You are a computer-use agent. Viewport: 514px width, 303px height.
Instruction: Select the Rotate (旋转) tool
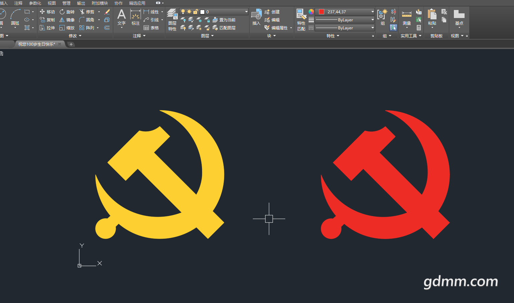[67, 12]
